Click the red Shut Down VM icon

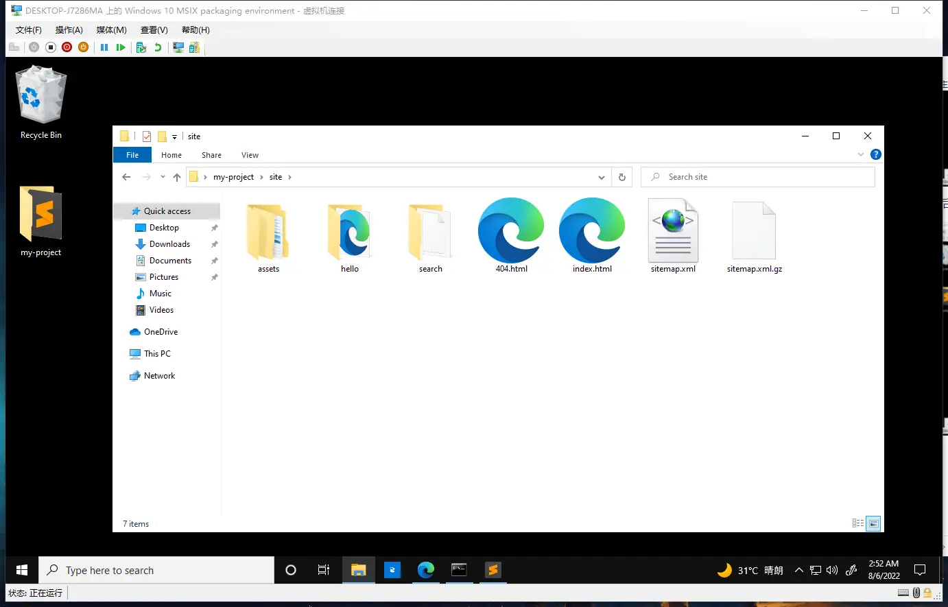(x=67, y=47)
